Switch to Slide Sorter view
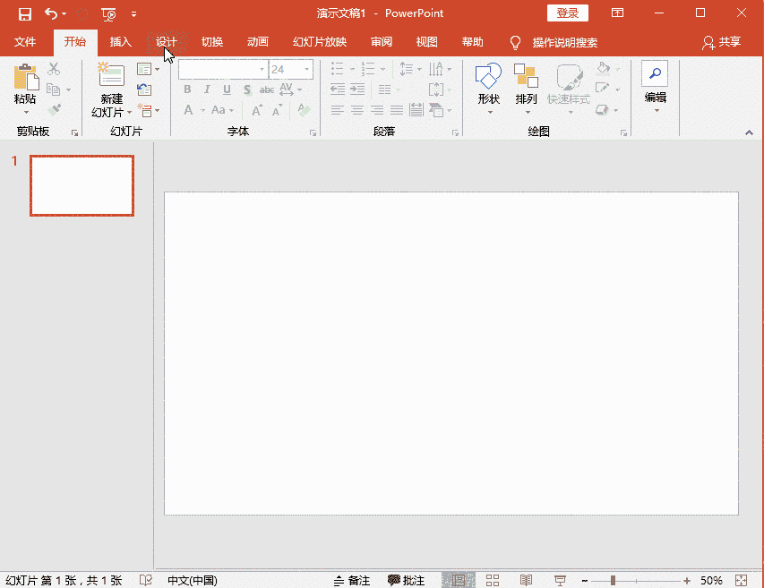Screen dimensions: 764x588 493,580
